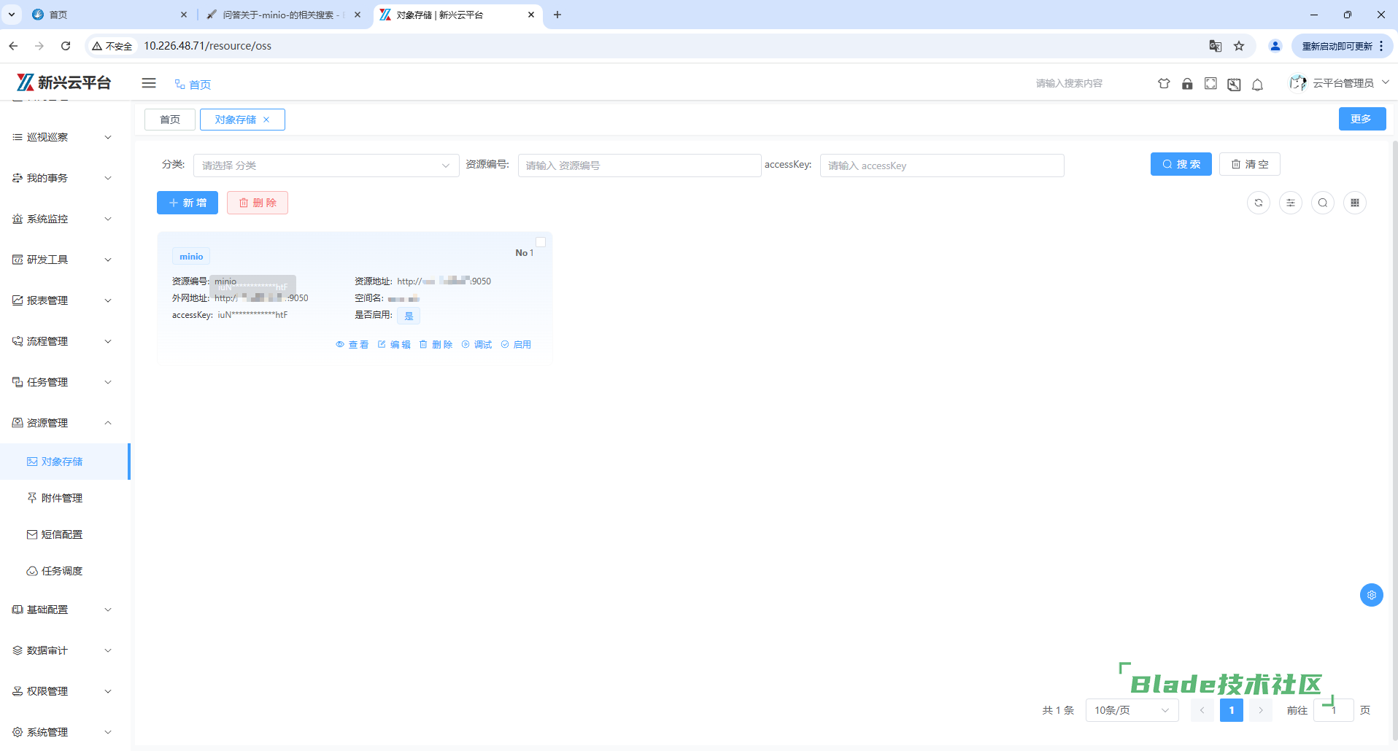Click the round search toggle icon
Image resolution: width=1398 pixels, height=751 pixels.
[1322, 203]
